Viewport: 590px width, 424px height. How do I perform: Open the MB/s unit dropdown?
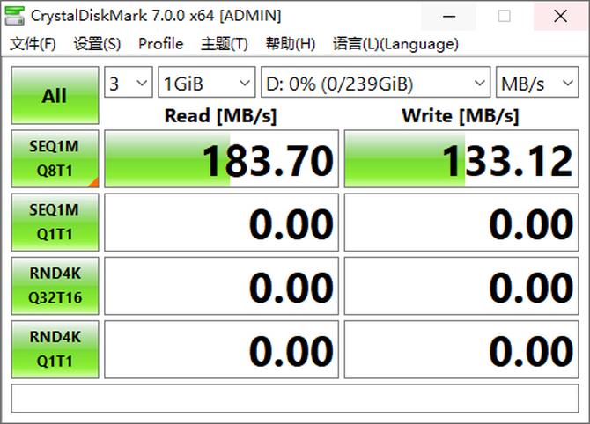[x=537, y=82]
